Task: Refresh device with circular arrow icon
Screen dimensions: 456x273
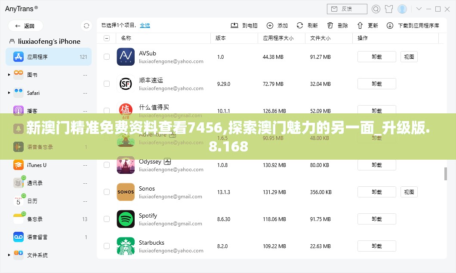Action: coord(86,26)
